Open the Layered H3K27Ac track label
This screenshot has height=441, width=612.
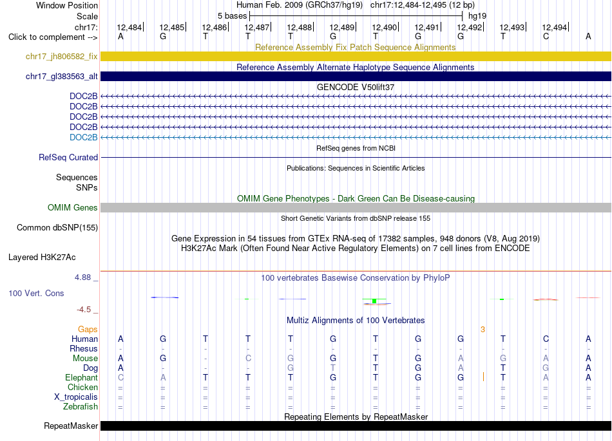click(42, 257)
